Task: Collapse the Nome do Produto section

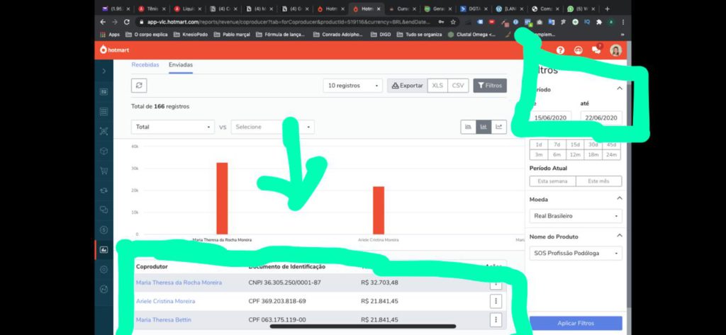Action: (620, 236)
